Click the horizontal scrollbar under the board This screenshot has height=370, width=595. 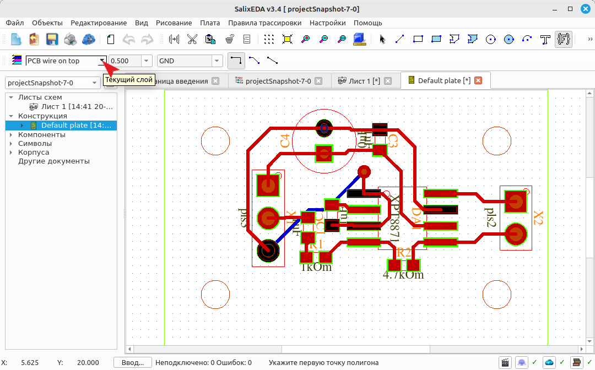click(x=355, y=349)
